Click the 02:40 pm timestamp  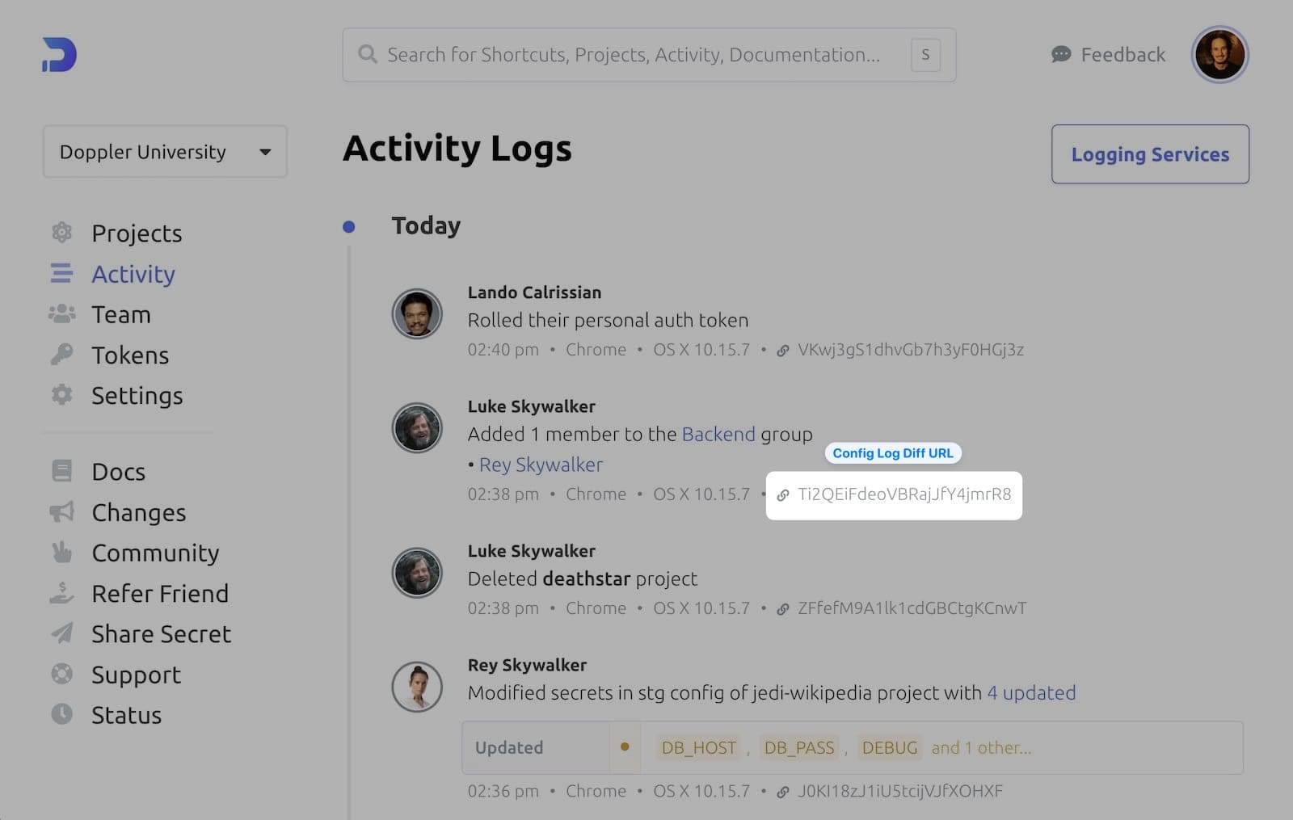point(503,350)
